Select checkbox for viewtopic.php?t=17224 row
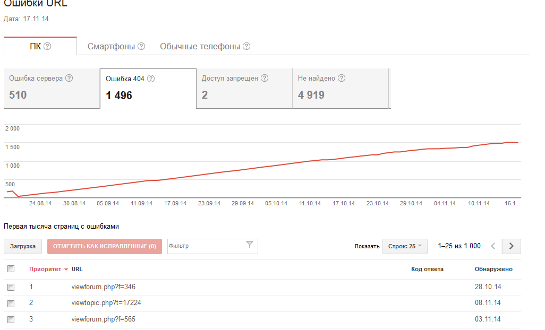545x330 pixels. click(11, 303)
